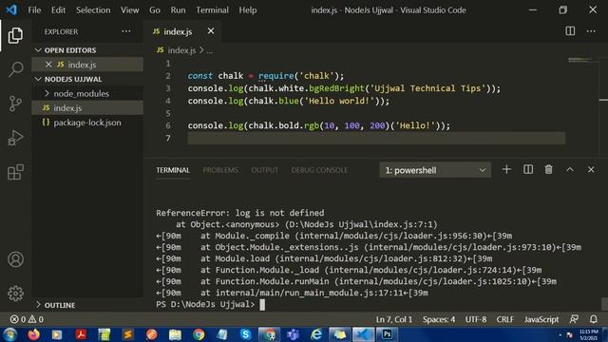The height and width of the screenshot is (342, 608).
Task: Click the terminal prompt PS D:\NodeJs Ujjwal>
Action: point(205,304)
